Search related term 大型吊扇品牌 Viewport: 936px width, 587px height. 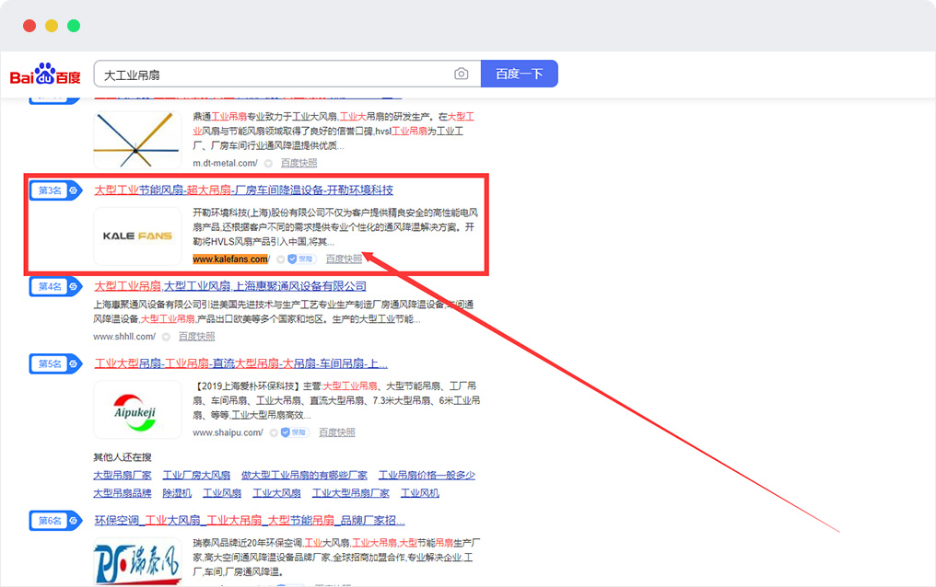coord(123,493)
